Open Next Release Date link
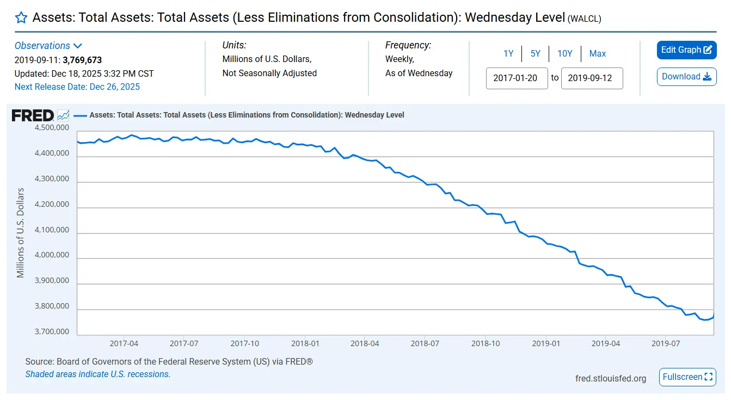731x400 pixels. [77, 87]
